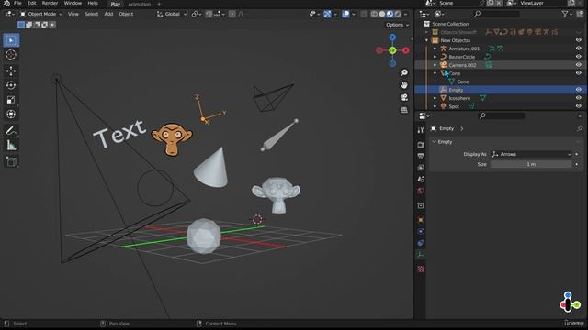Collapse the Empty panel in properties
The image size is (588, 330).
434,142
